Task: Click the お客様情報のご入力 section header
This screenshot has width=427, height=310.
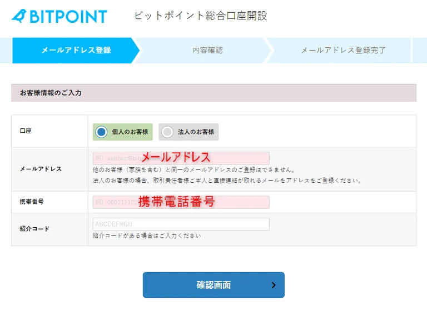Action: pos(213,93)
